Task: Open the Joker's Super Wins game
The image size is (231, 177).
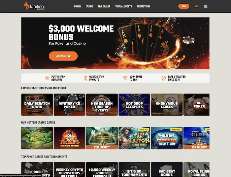Action: pos(69,138)
